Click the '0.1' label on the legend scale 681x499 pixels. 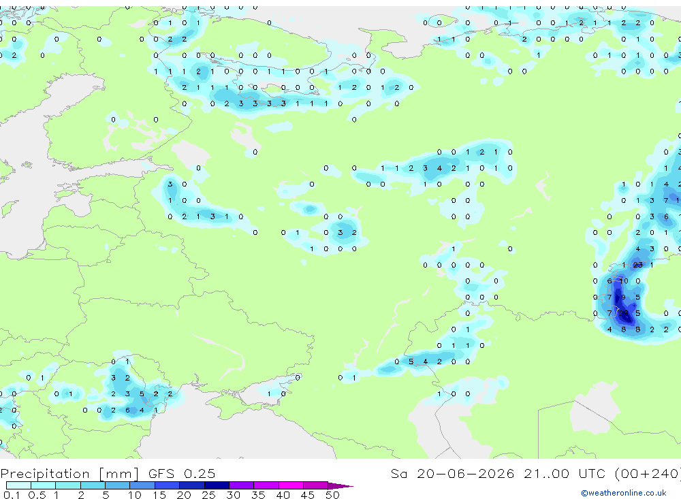click(x=12, y=495)
